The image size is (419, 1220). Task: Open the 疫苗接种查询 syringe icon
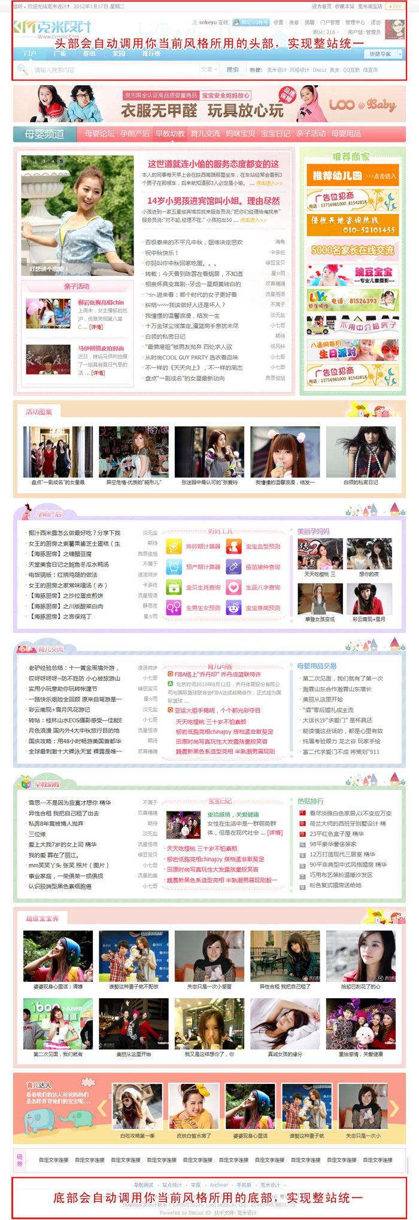tap(233, 567)
